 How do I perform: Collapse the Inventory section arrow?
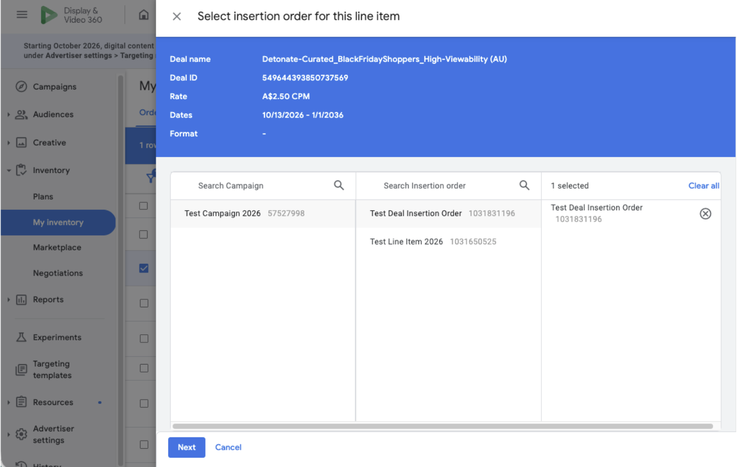click(x=9, y=170)
